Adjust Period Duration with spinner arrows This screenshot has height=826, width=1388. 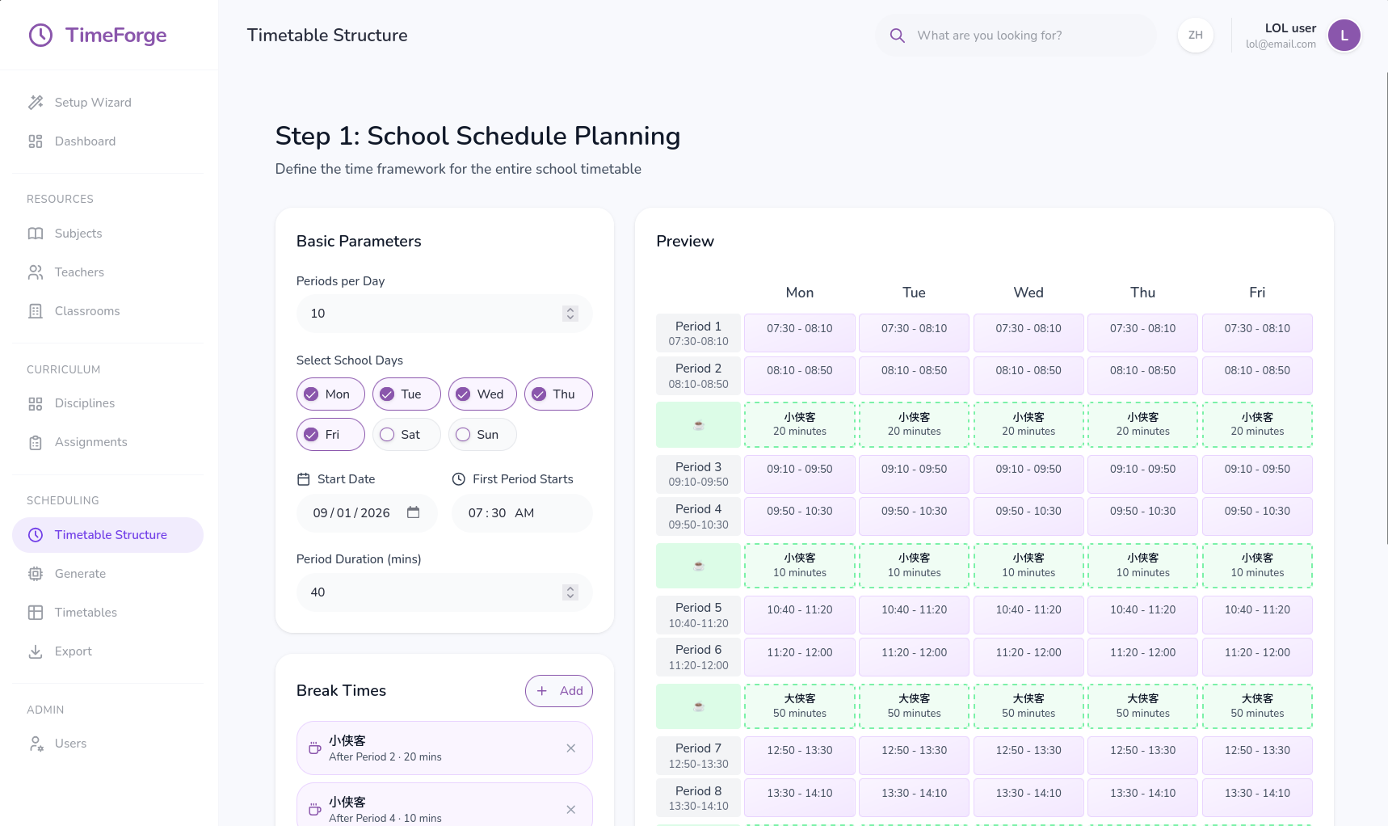570,592
